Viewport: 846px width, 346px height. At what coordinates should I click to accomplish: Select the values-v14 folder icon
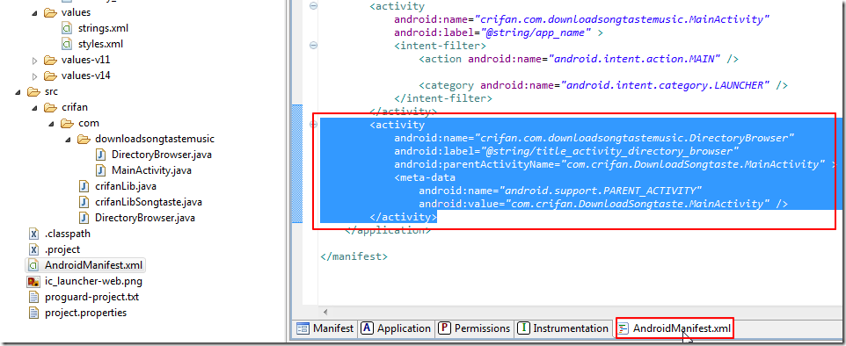click(50, 76)
